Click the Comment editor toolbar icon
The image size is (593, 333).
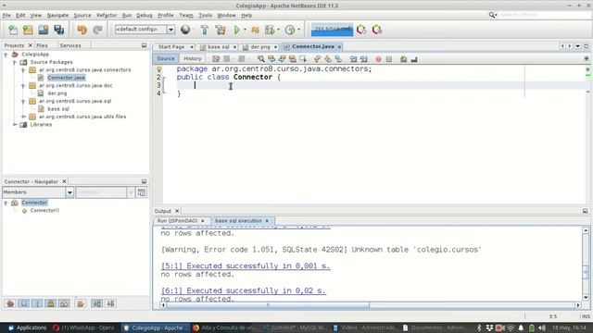pyautogui.click(x=404, y=59)
